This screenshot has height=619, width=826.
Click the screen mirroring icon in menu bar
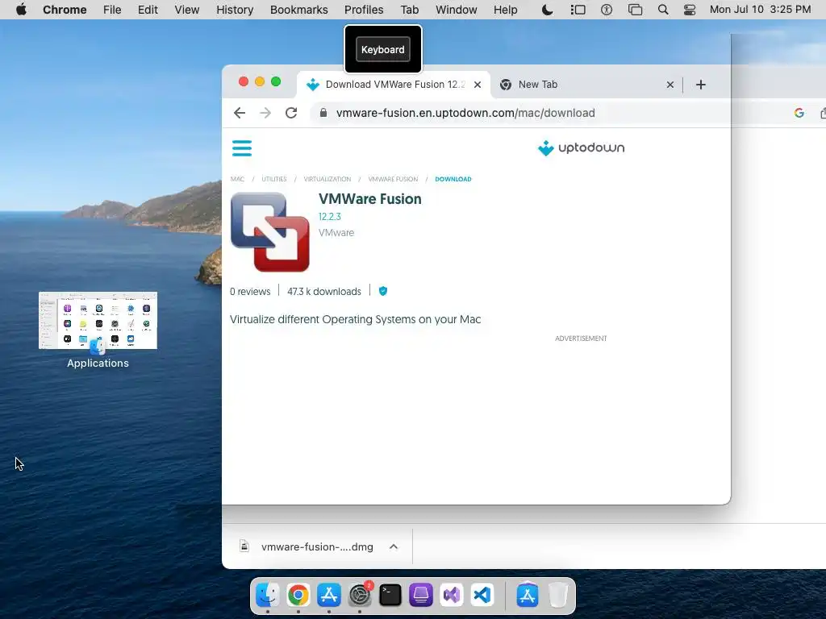(x=636, y=10)
